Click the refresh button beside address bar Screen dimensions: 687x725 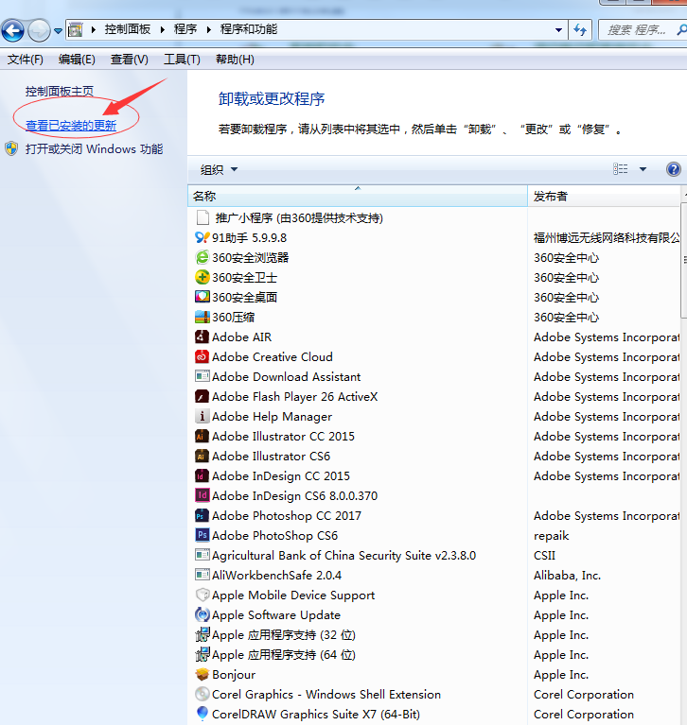coord(580,30)
